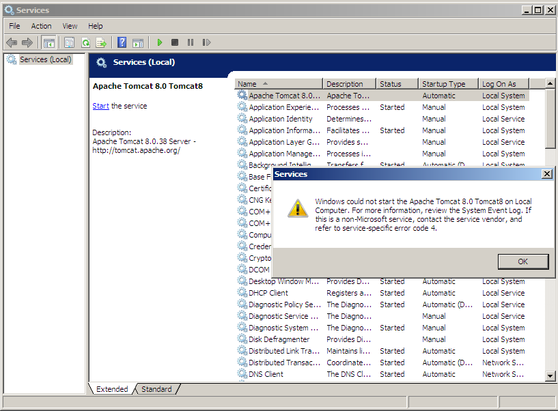Click the Apache Tomcat 8.0 Tomcat8 heading
Screen dimensions: 558x411
pos(148,86)
